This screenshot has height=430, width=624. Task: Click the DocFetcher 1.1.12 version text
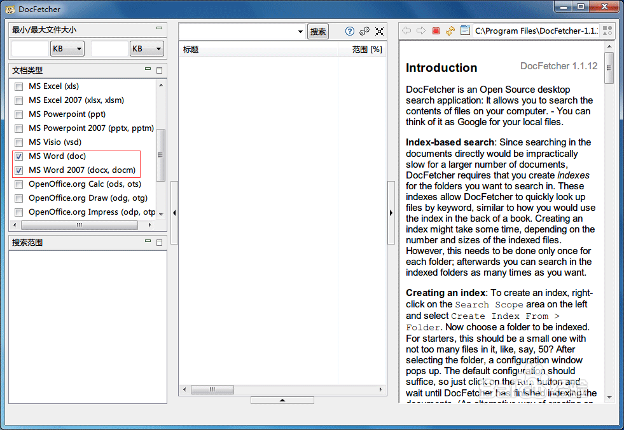[558, 66]
